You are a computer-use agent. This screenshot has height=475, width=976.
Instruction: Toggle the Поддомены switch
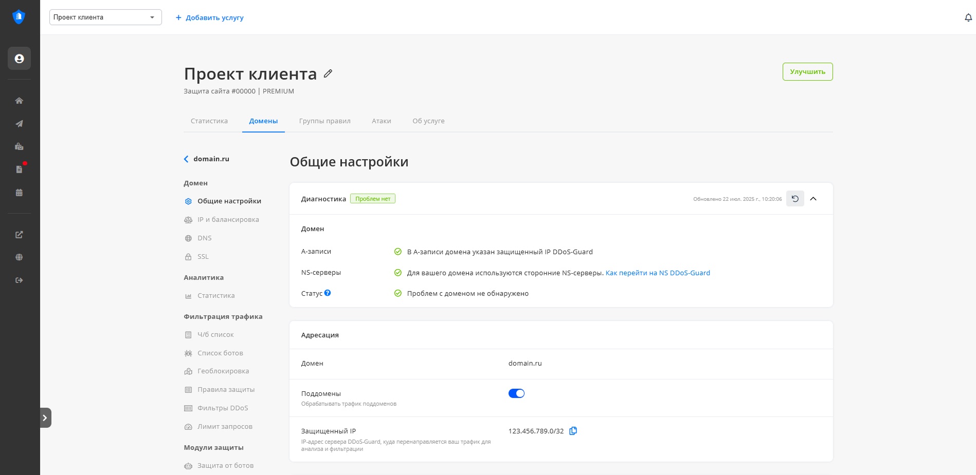tap(516, 393)
